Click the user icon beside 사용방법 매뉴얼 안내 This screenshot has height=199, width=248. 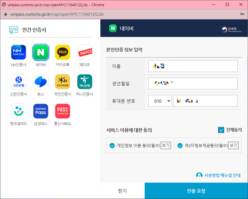pos(199,175)
